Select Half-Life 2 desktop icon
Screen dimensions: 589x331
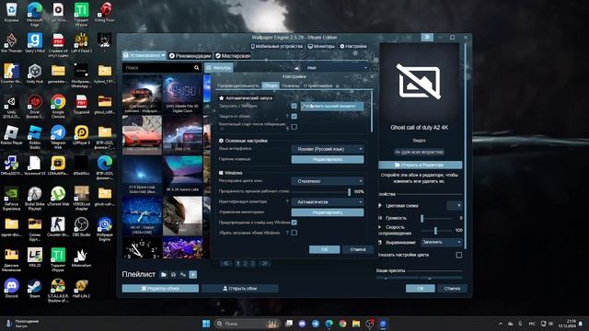click(x=81, y=289)
